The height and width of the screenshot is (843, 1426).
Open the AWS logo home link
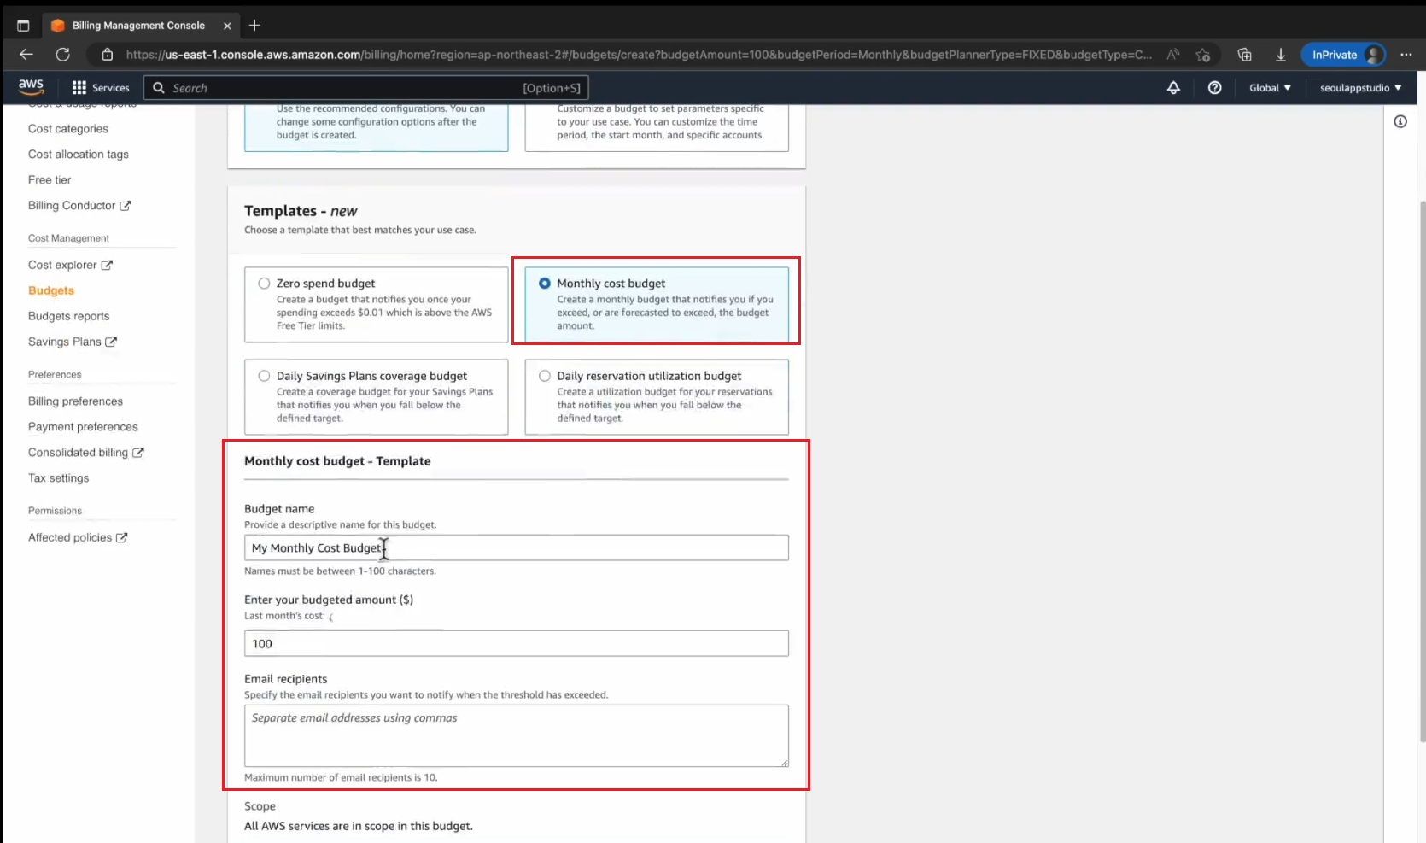point(32,87)
